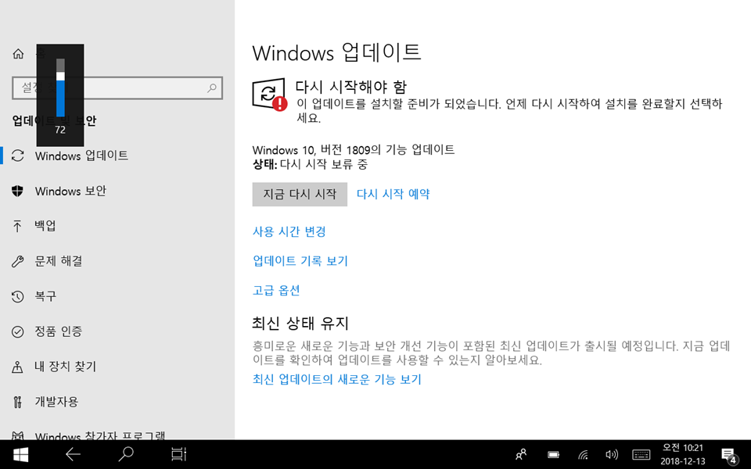The image size is (751, 469).
Task: Open Task View on the taskbar
Action: (x=178, y=454)
